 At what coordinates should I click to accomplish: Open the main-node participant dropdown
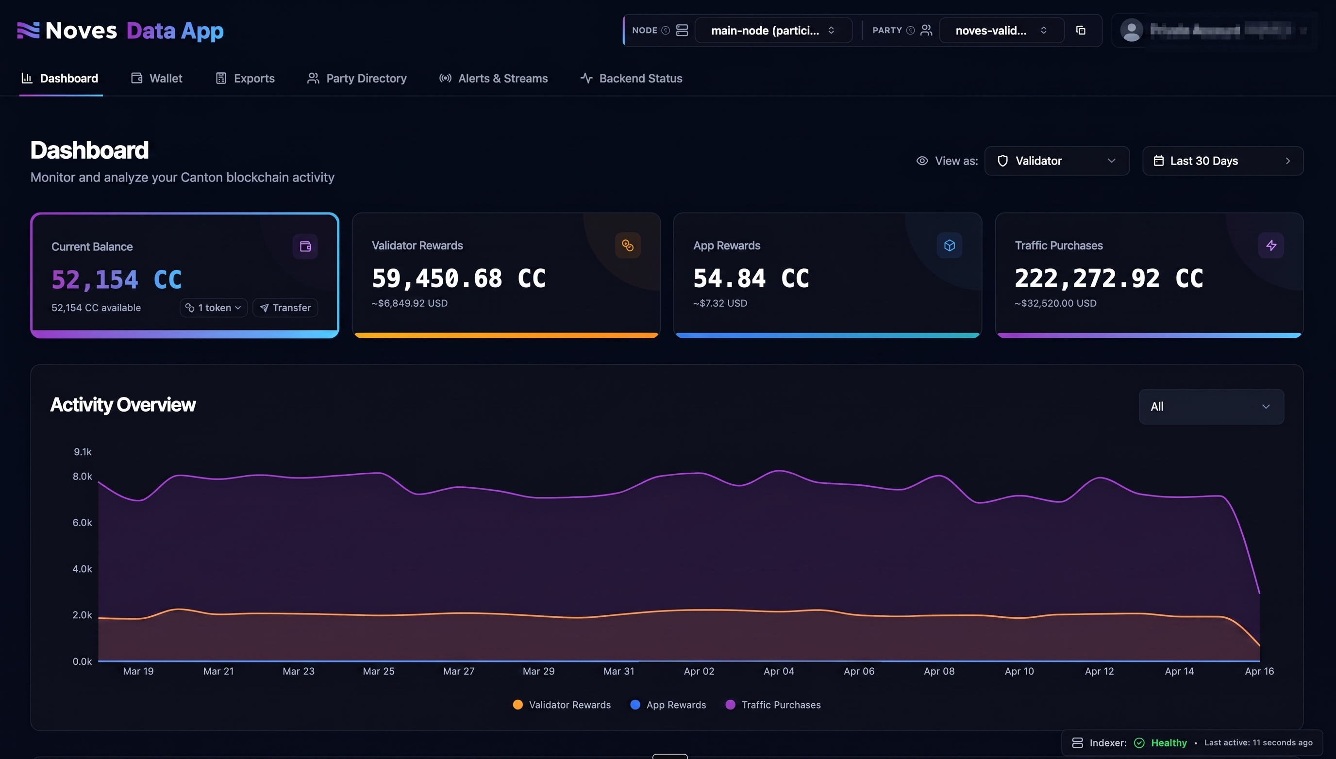[773, 30]
